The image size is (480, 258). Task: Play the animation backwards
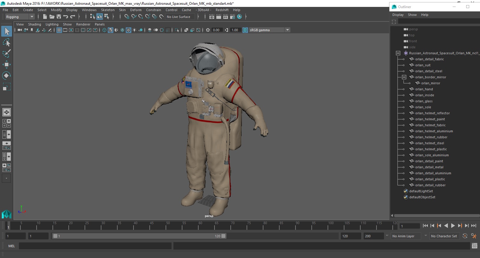pos(446,226)
